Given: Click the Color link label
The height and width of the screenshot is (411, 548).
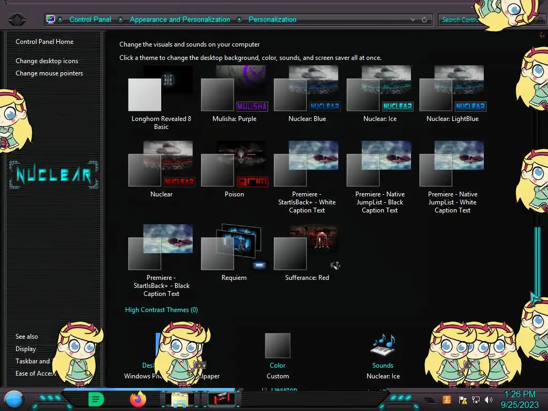Looking at the screenshot, I should point(278,365).
